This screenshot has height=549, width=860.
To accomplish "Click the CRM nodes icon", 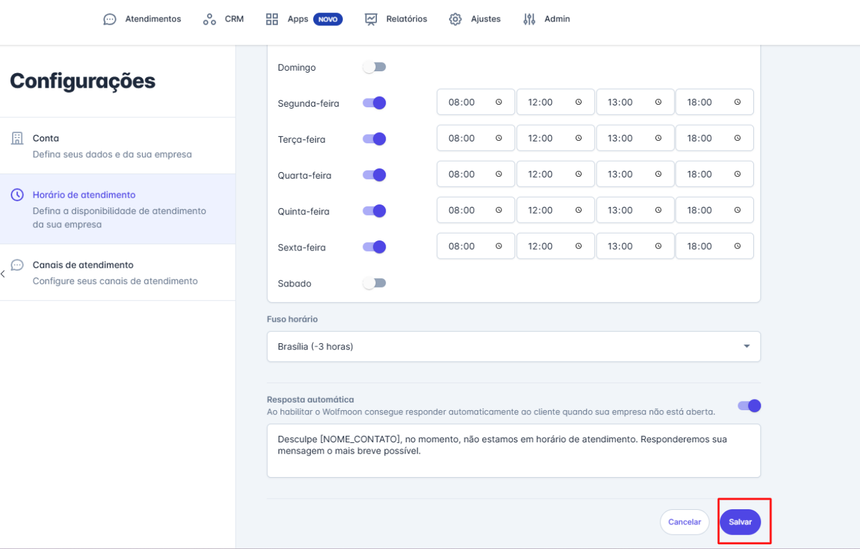I will point(210,19).
